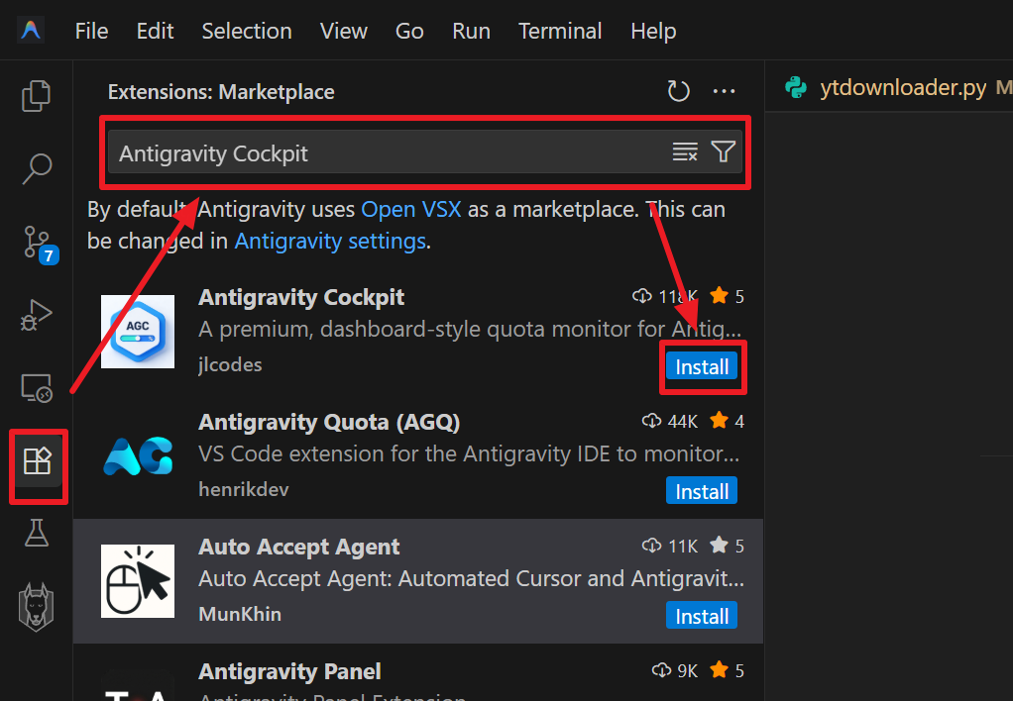Click the Auto Accept Agent extension thumbnail
Image resolution: width=1013 pixels, height=701 pixels.
pos(137,580)
